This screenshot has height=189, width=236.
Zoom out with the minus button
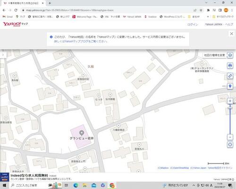(x=230, y=137)
